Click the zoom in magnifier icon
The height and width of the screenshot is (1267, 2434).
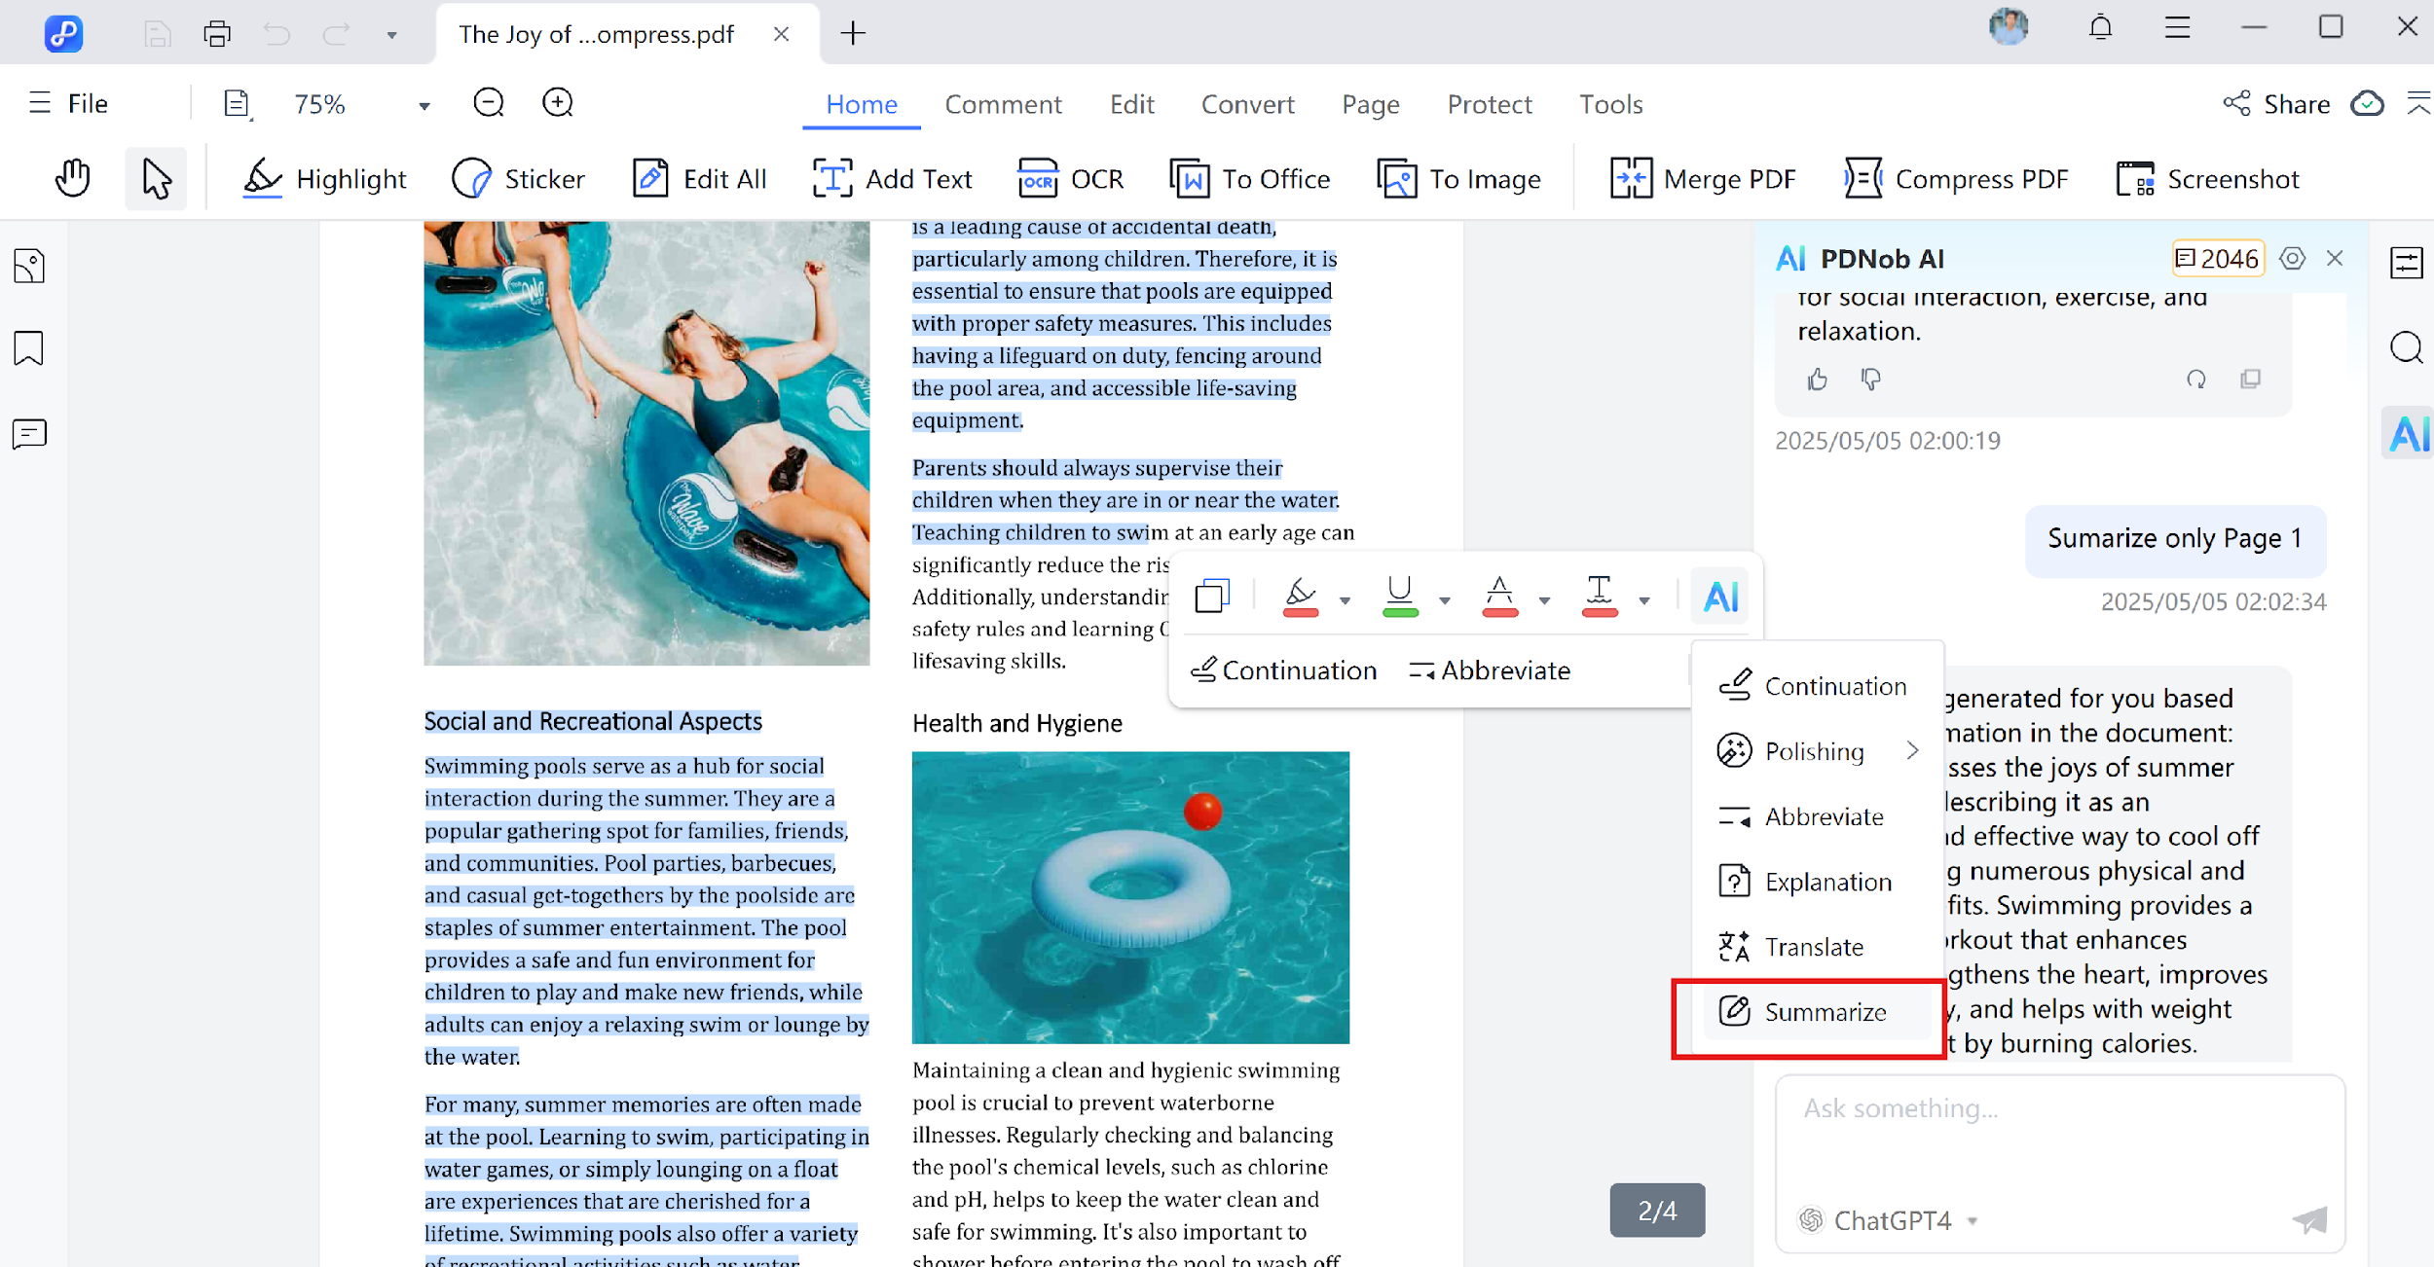point(557,103)
